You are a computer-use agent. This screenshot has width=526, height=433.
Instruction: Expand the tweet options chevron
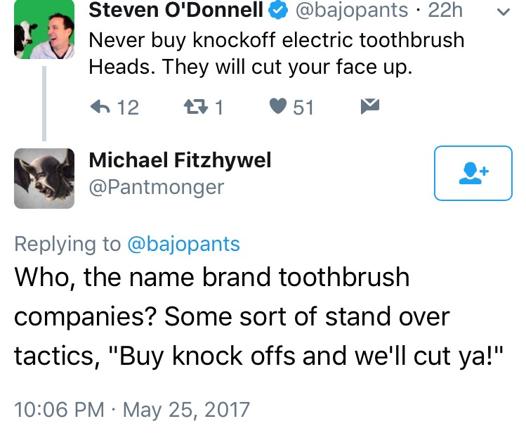pyautogui.click(x=502, y=12)
